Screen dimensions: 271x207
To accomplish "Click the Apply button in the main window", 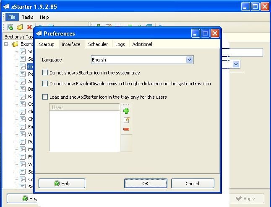I will (x=247, y=199).
